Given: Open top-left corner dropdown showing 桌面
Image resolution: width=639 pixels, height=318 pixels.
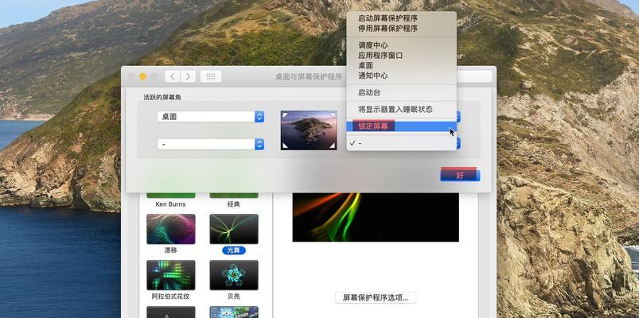Looking at the screenshot, I should click(211, 116).
